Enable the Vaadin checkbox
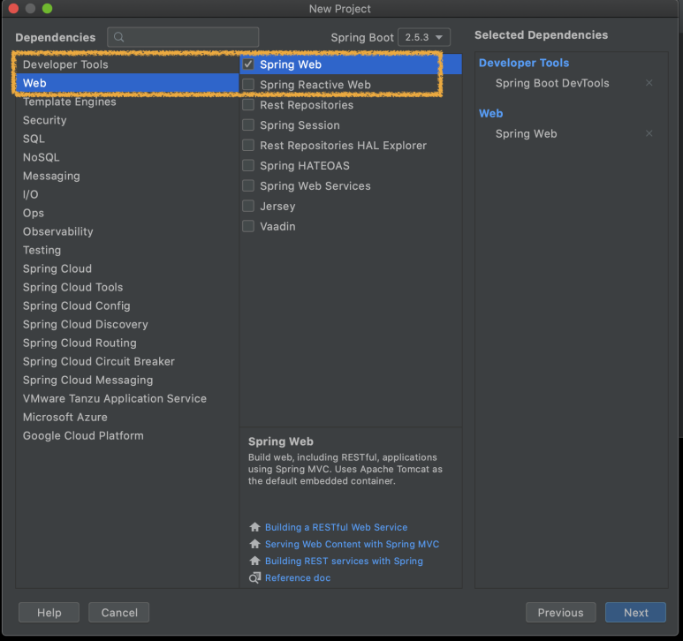This screenshot has height=641, width=683. (248, 226)
